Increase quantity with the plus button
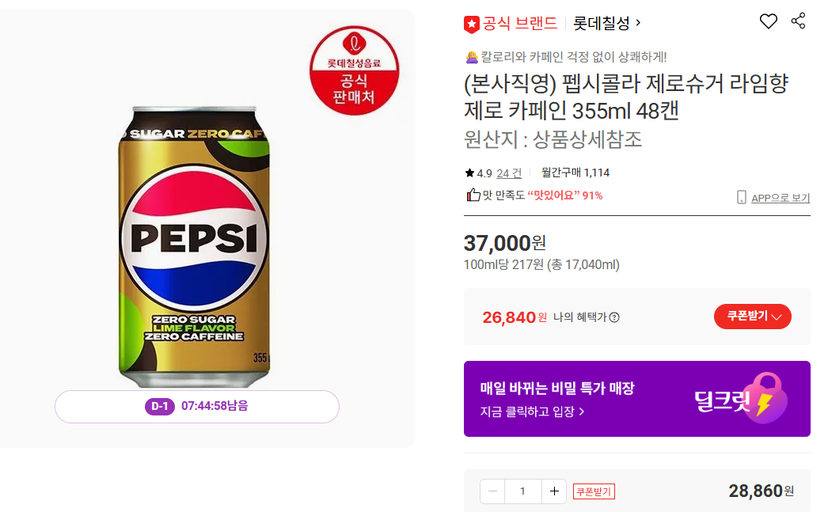 coord(554,491)
